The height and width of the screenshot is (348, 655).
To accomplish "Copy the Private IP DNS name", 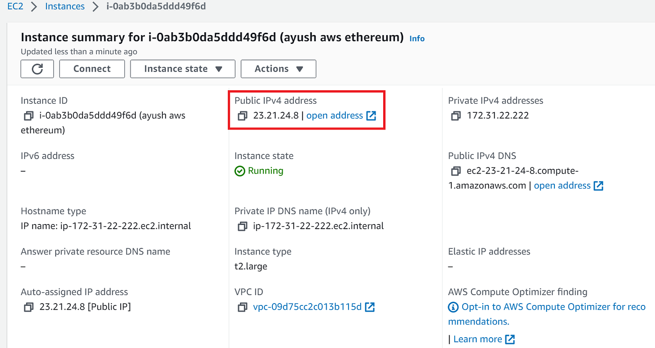I will (x=242, y=226).
